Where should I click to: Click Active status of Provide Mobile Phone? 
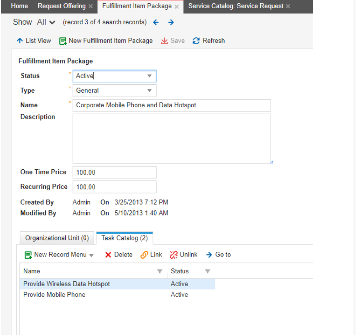coord(179,294)
